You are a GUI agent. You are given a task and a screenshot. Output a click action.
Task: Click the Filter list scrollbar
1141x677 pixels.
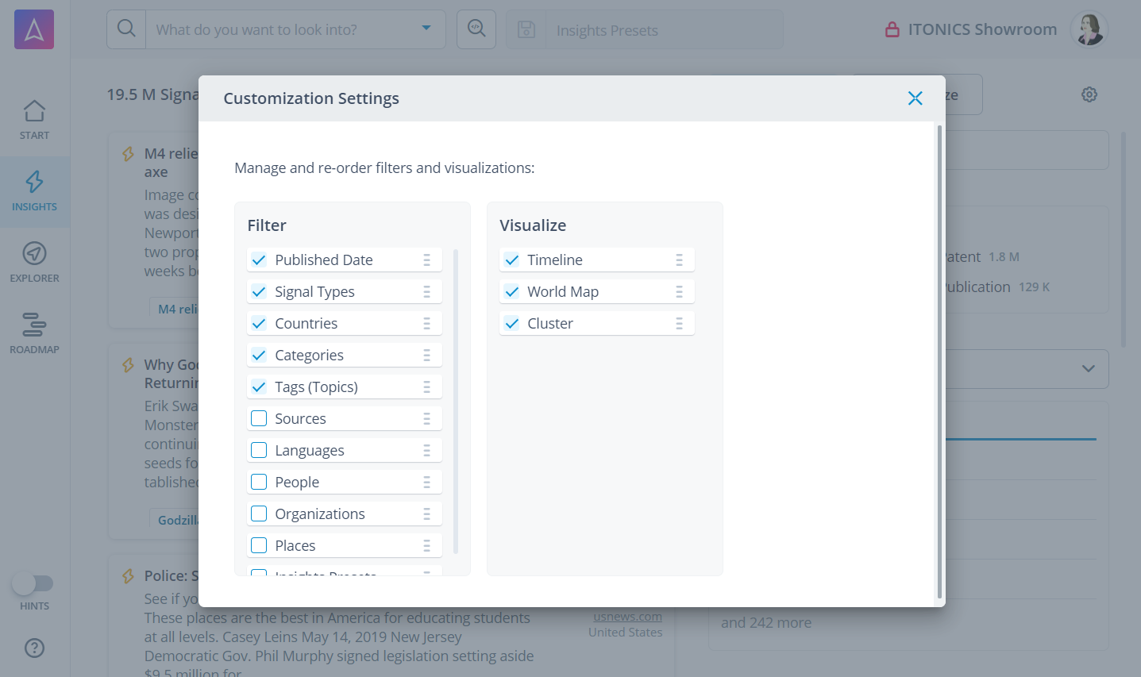[x=456, y=401]
